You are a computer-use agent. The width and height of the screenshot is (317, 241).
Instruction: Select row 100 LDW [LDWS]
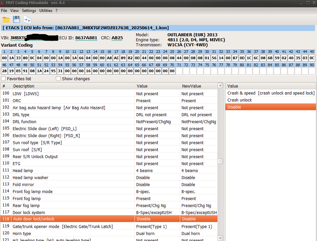coord(109,94)
